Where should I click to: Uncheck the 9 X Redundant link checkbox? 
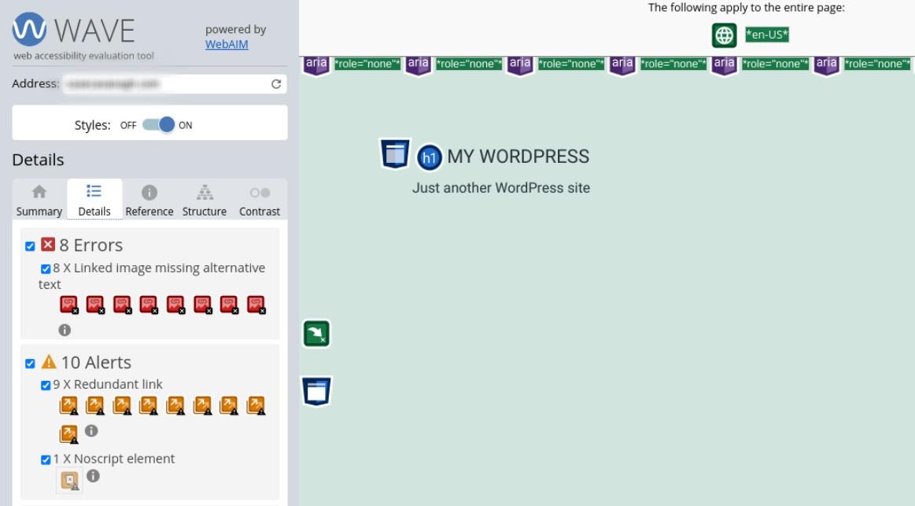46,386
